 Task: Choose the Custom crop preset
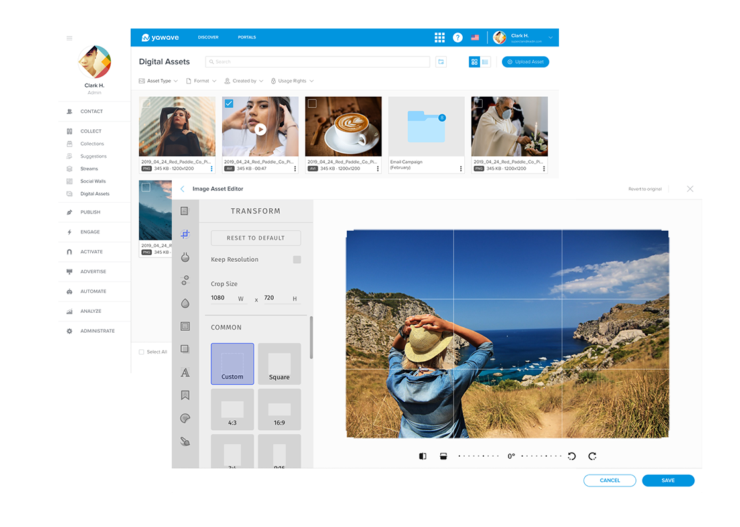pos(232,364)
